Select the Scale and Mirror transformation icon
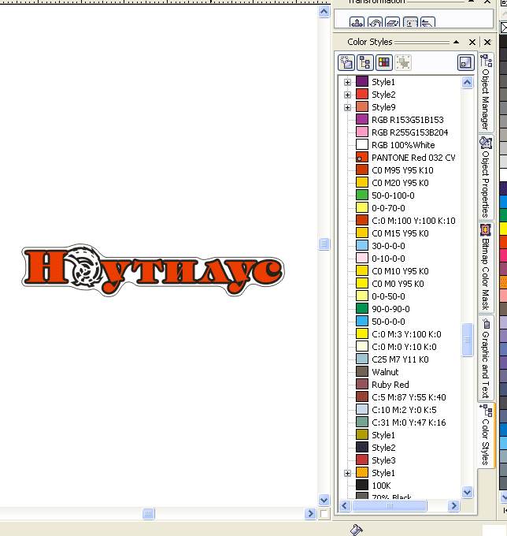 393,23
